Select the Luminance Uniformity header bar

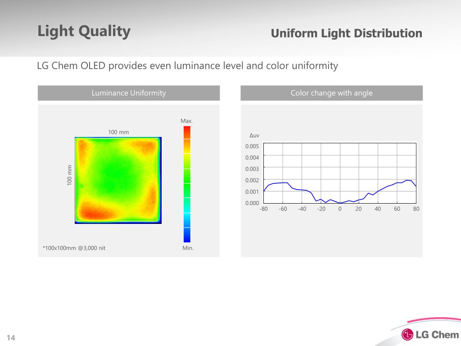point(129,93)
